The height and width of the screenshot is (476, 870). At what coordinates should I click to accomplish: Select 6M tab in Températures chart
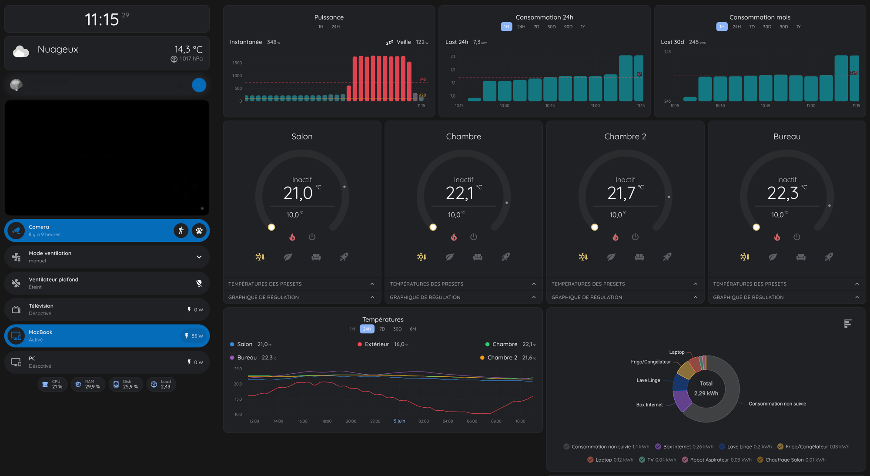pyautogui.click(x=413, y=329)
